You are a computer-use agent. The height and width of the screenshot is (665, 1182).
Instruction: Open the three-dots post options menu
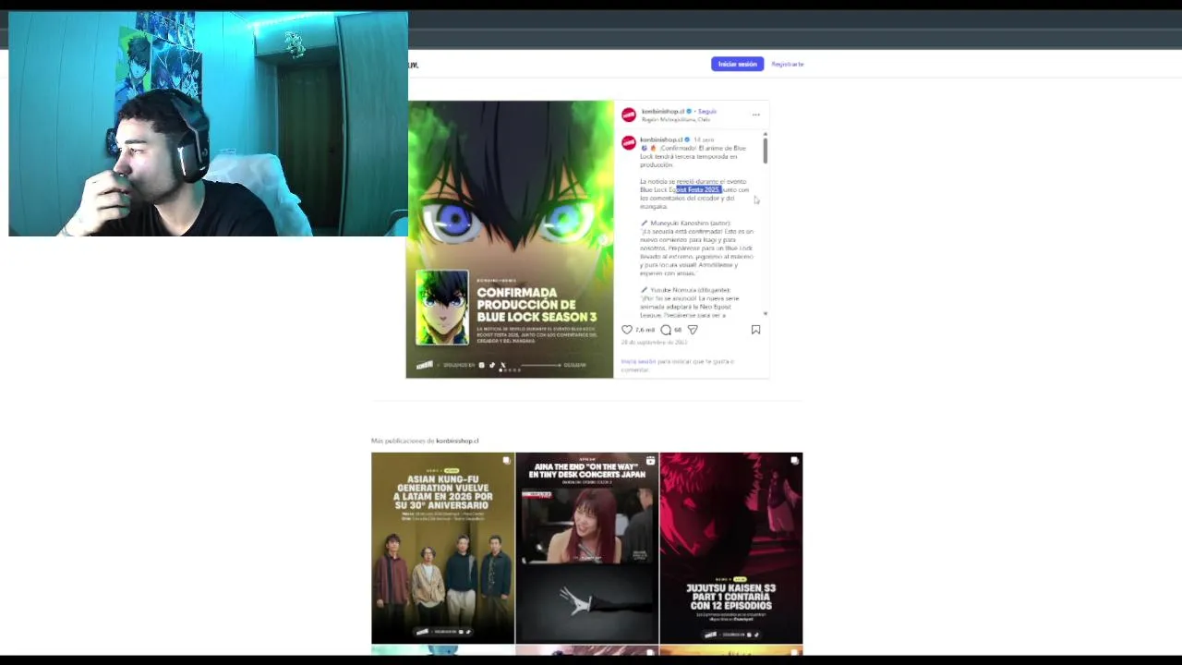755,115
